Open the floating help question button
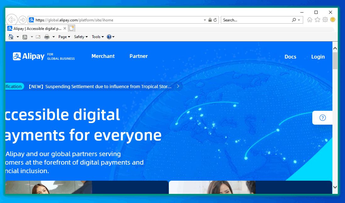Image resolution: width=345 pixels, height=203 pixels. pos(322,118)
